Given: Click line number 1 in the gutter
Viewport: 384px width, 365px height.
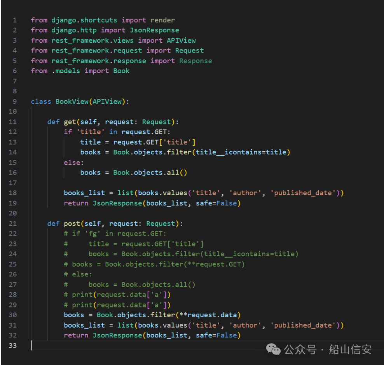Looking at the screenshot, I should pos(15,20).
